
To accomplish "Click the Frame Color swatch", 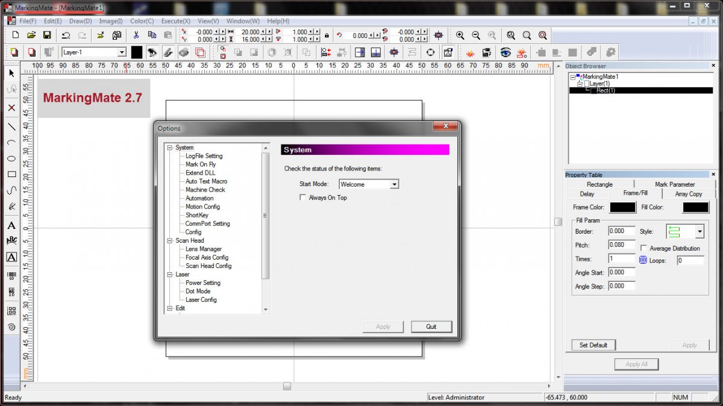I will [622, 207].
